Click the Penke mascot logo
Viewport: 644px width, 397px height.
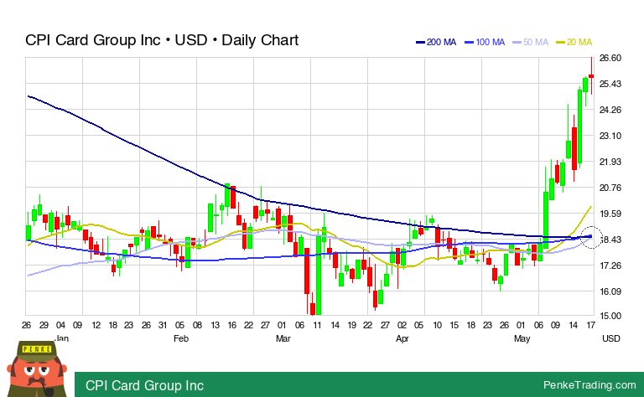[x=37, y=369]
